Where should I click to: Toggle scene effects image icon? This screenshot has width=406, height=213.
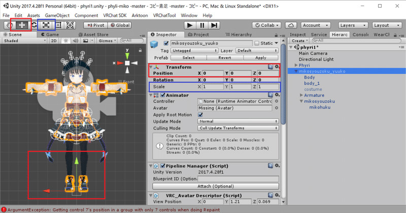85,40
